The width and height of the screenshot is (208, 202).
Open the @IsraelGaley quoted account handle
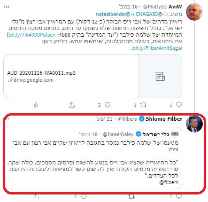tap(118, 134)
